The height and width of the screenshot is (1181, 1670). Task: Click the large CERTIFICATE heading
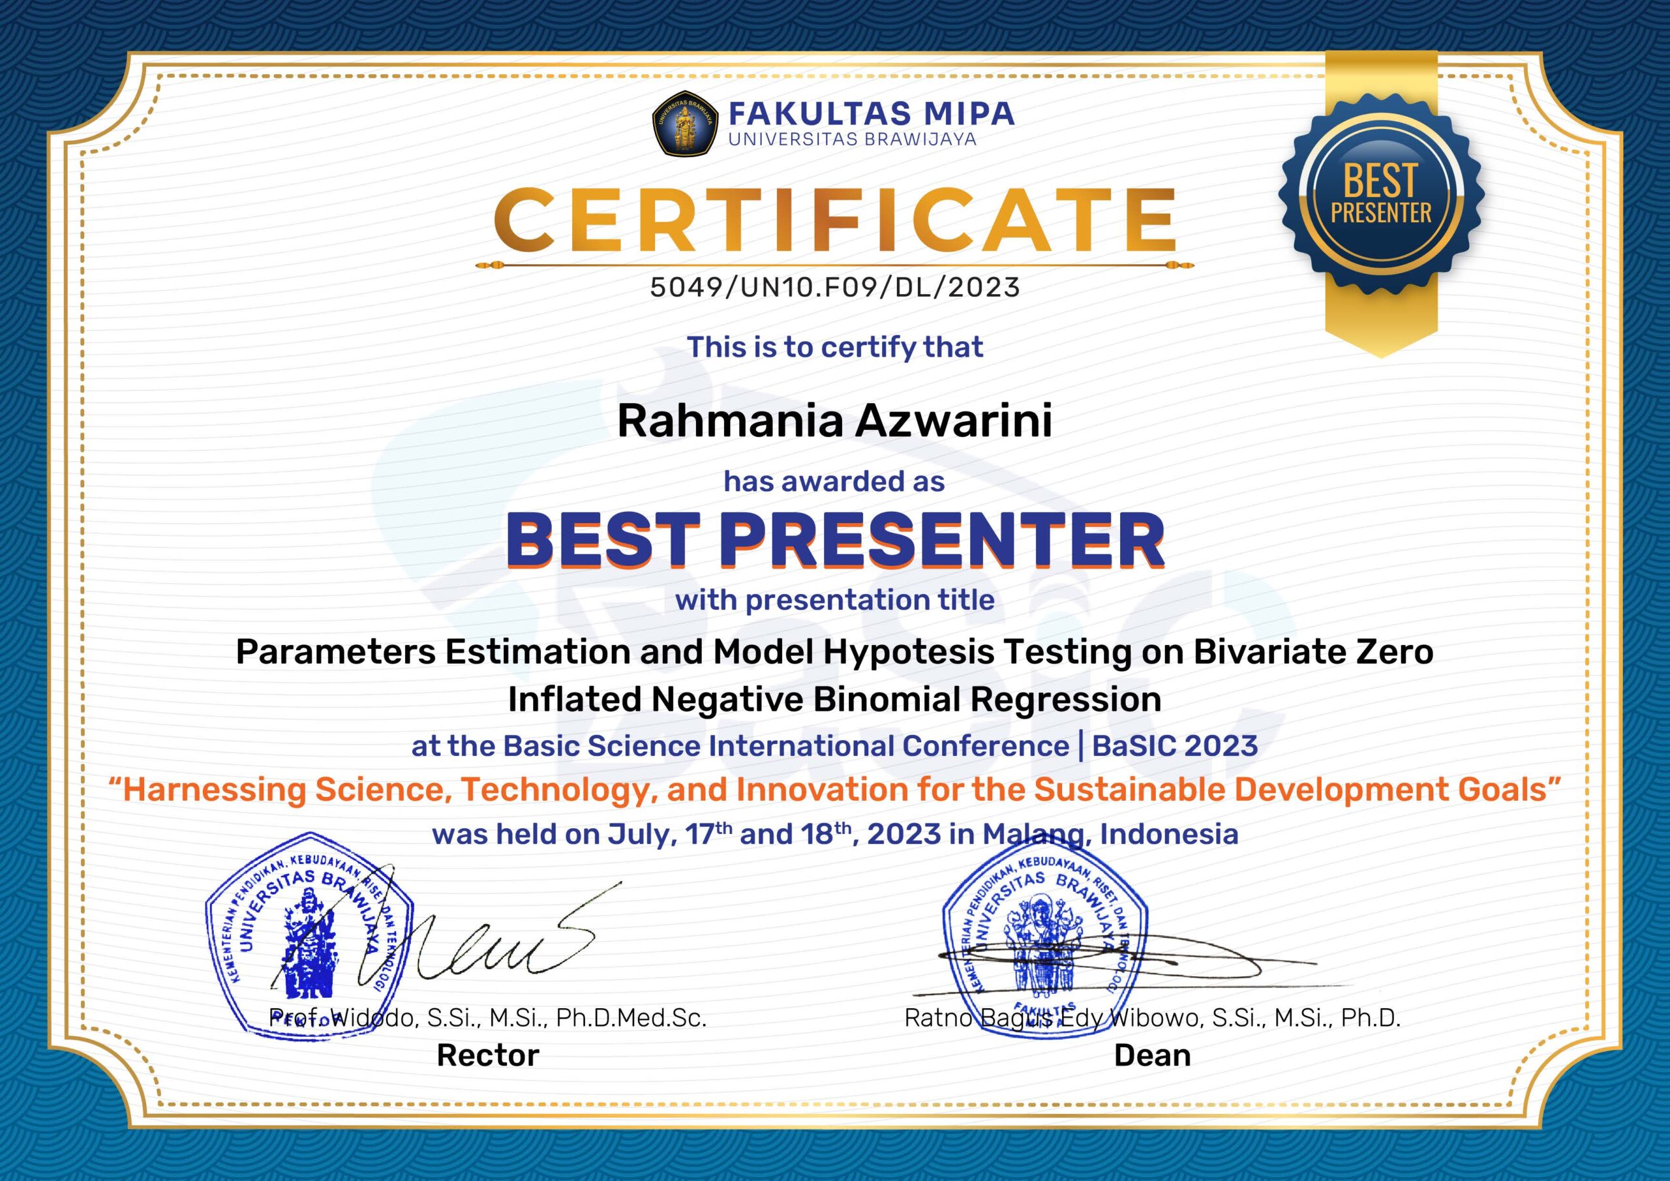point(834,220)
